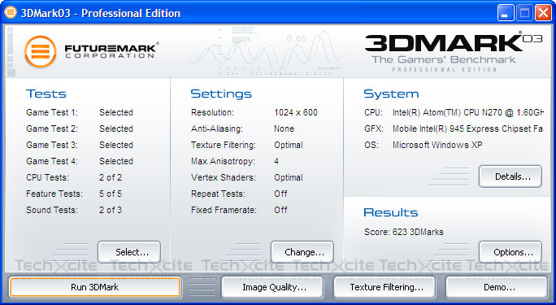Click the Settings section heading
Image resolution: width=556 pixels, height=305 pixels.
(221, 94)
